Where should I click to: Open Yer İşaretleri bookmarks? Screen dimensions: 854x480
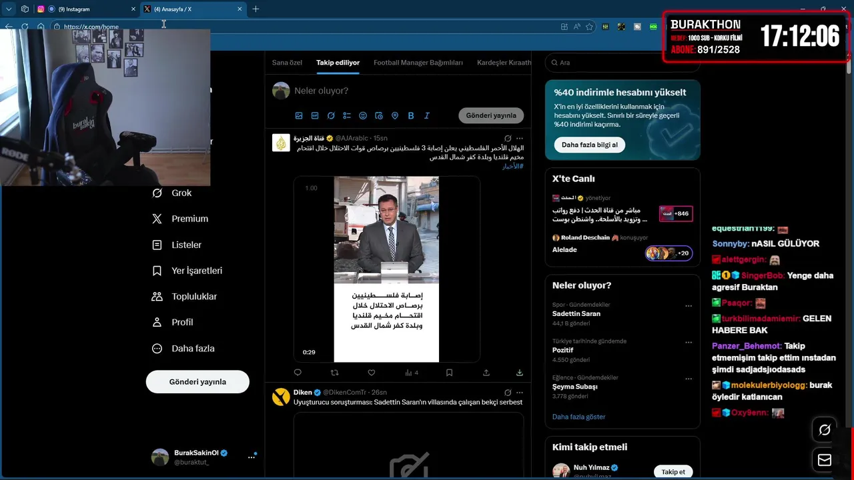(x=187, y=271)
